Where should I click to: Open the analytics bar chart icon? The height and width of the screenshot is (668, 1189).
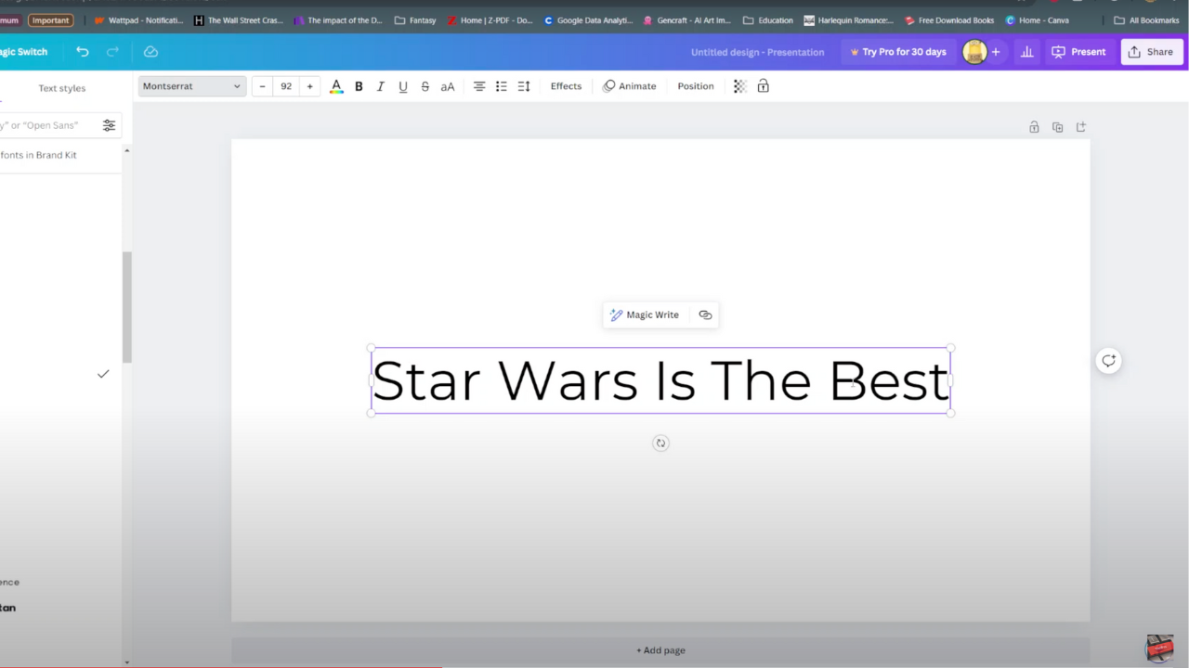1026,52
